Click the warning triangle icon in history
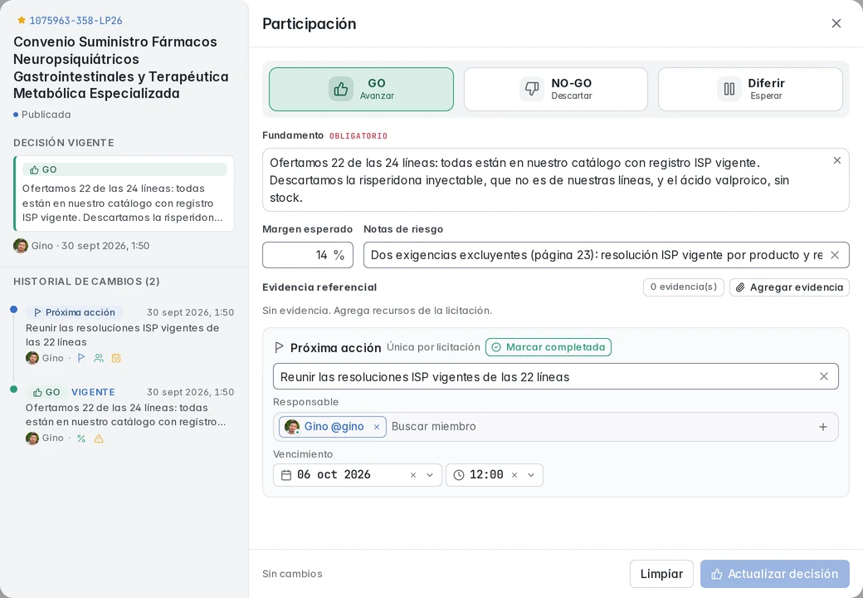Image resolution: width=863 pixels, height=598 pixels. click(99, 439)
